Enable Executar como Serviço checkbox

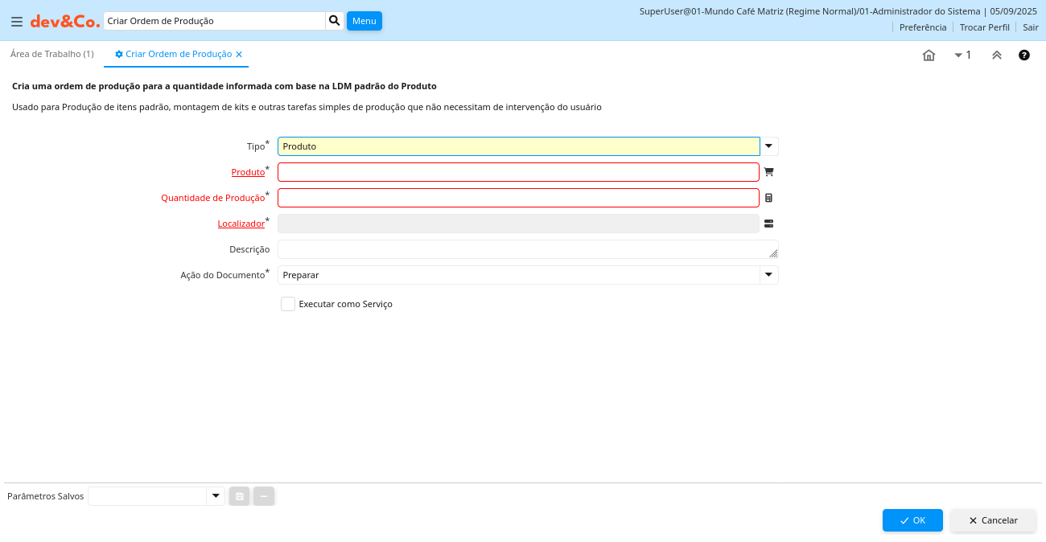pyautogui.click(x=288, y=304)
